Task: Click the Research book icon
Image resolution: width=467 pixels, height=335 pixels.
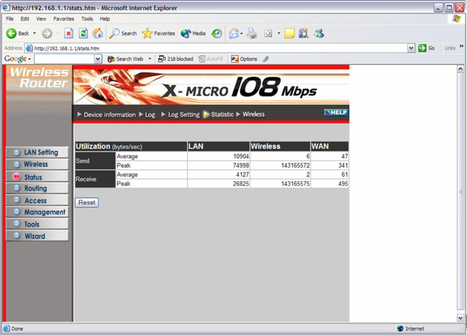Action: (303, 34)
